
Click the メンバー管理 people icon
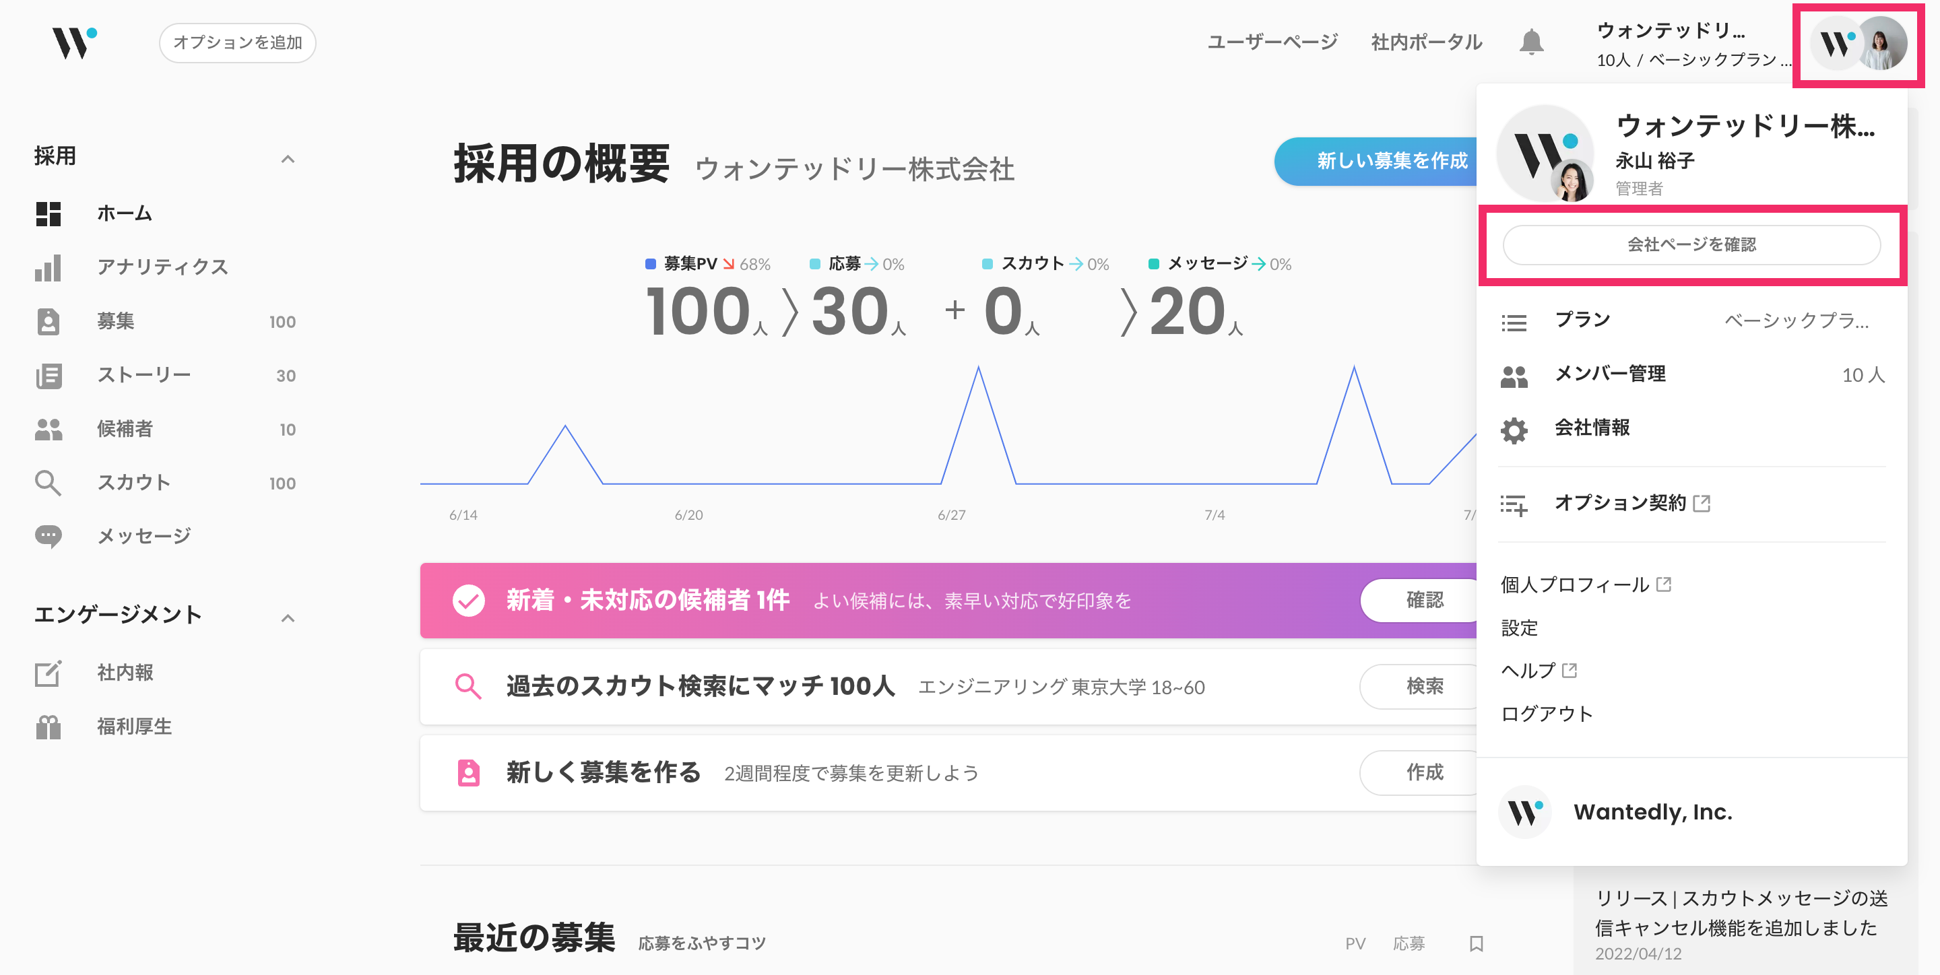click(1514, 376)
